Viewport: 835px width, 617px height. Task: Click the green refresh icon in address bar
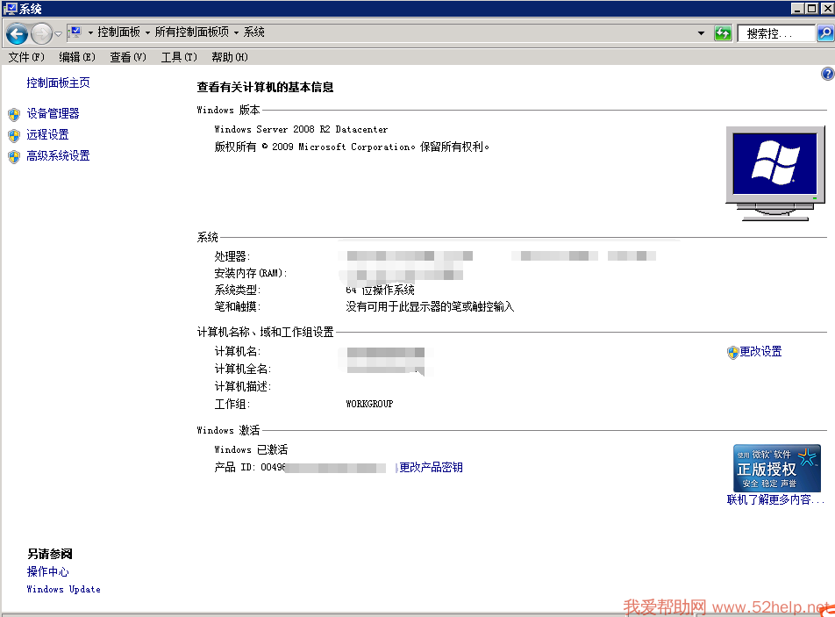723,33
